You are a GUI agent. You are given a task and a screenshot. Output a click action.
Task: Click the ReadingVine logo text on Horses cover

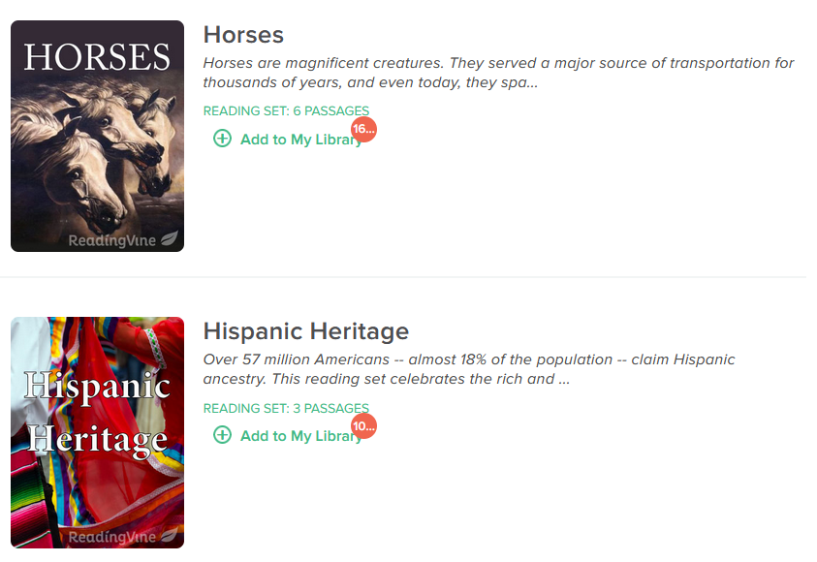coord(112,240)
